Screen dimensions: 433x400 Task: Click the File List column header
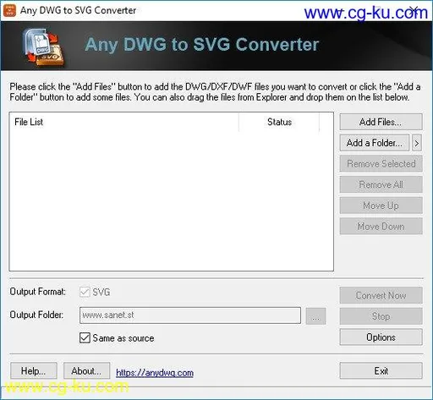click(124, 122)
